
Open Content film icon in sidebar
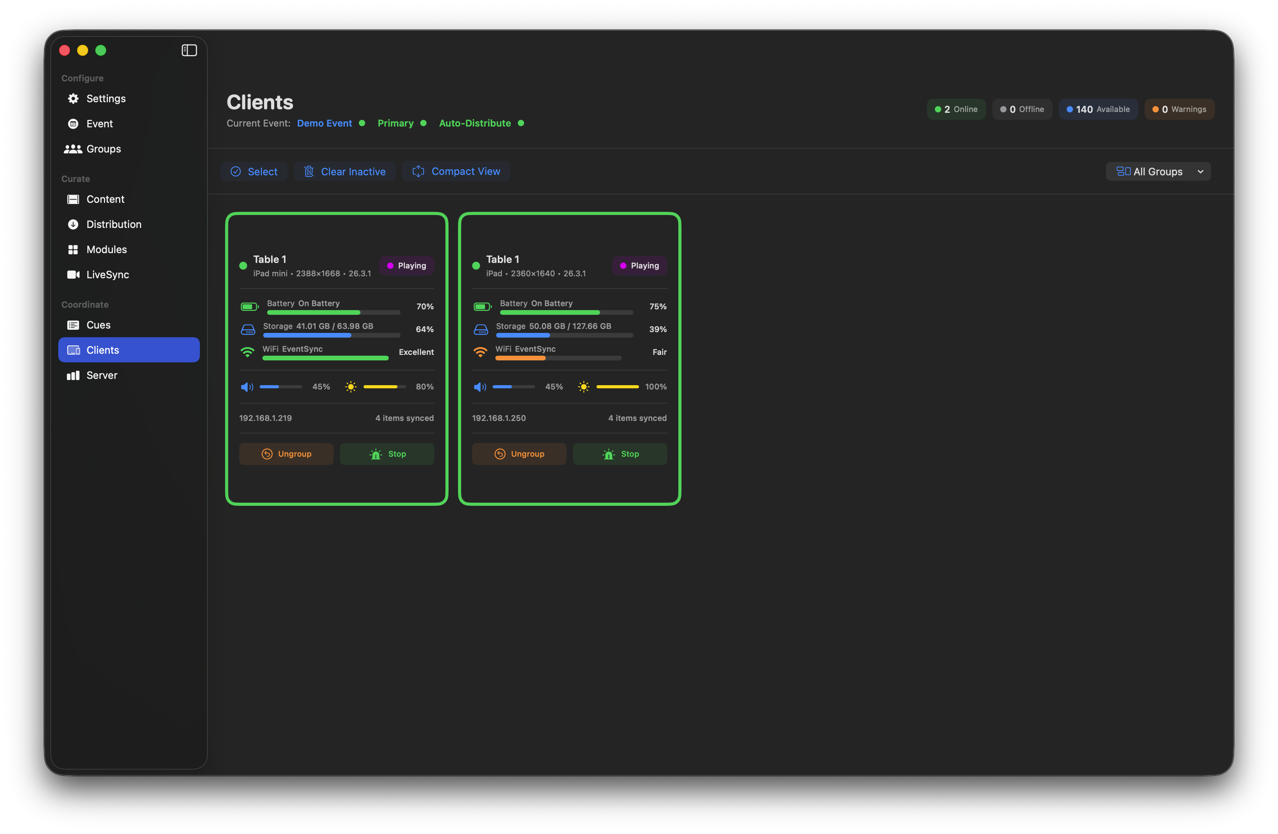tap(73, 200)
